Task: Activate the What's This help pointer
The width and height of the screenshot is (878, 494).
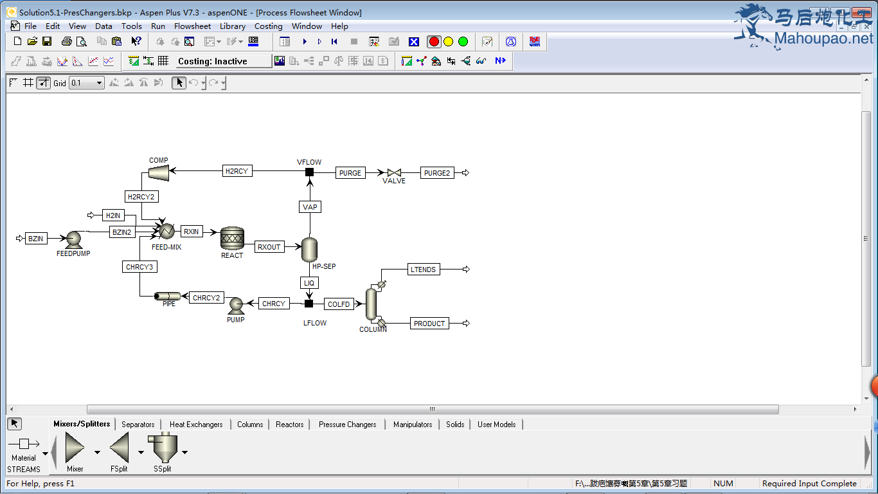Action: click(x=136, y=41)
